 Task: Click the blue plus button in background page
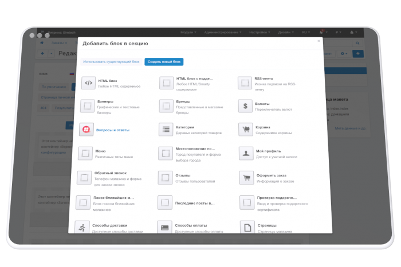(358, 53)
